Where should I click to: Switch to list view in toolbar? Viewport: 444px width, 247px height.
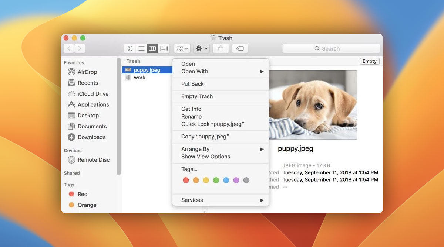(x=141, y=48)
